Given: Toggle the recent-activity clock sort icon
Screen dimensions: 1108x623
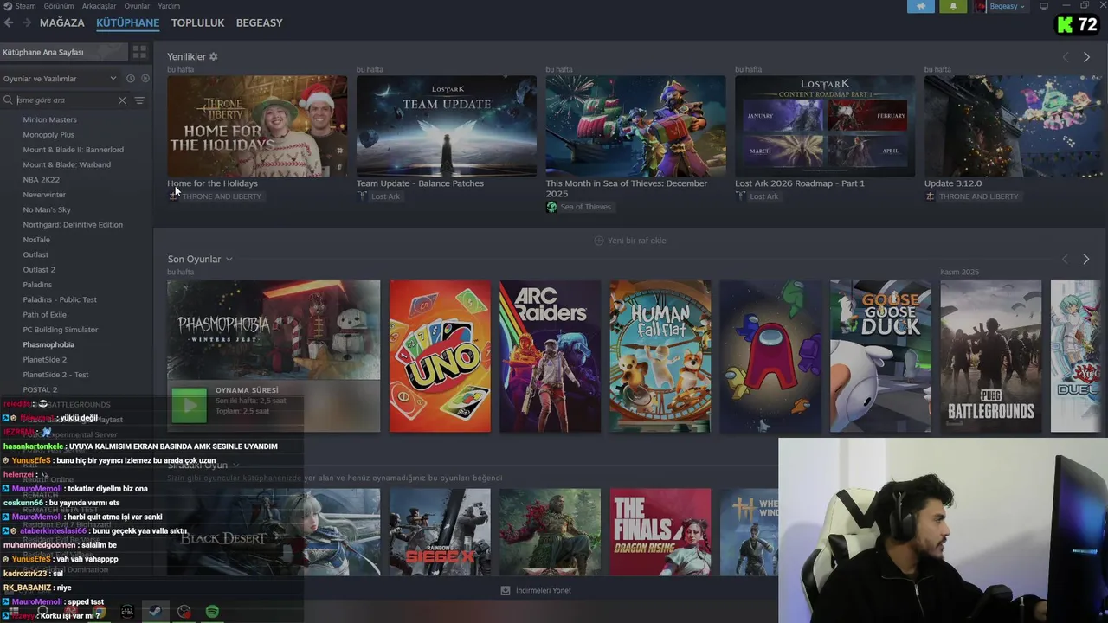Looking at the screenshot, I should (131, 79).
